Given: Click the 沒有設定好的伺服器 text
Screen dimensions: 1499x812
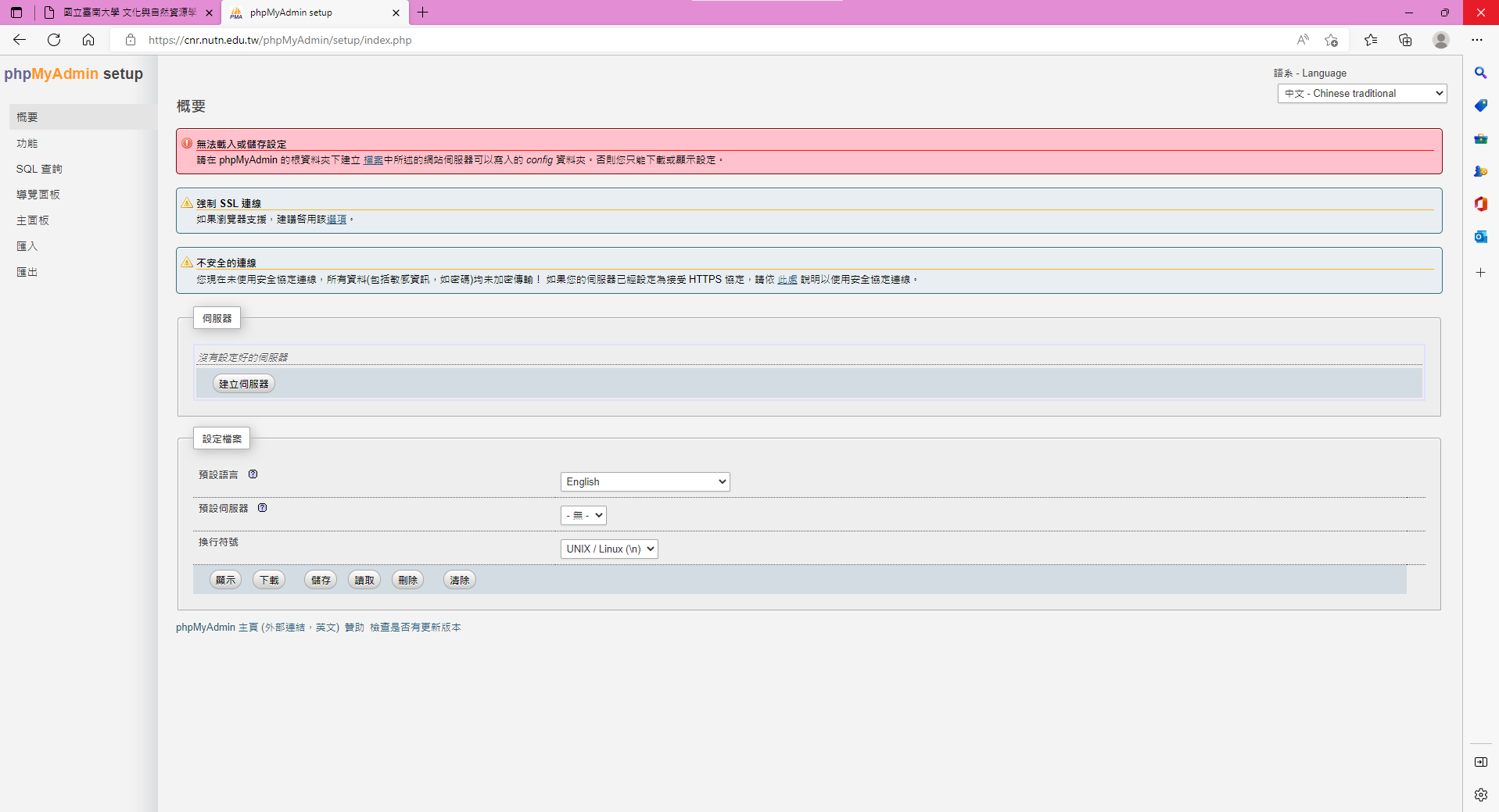Looking at the screenshot, I should [x=243, y=357].
